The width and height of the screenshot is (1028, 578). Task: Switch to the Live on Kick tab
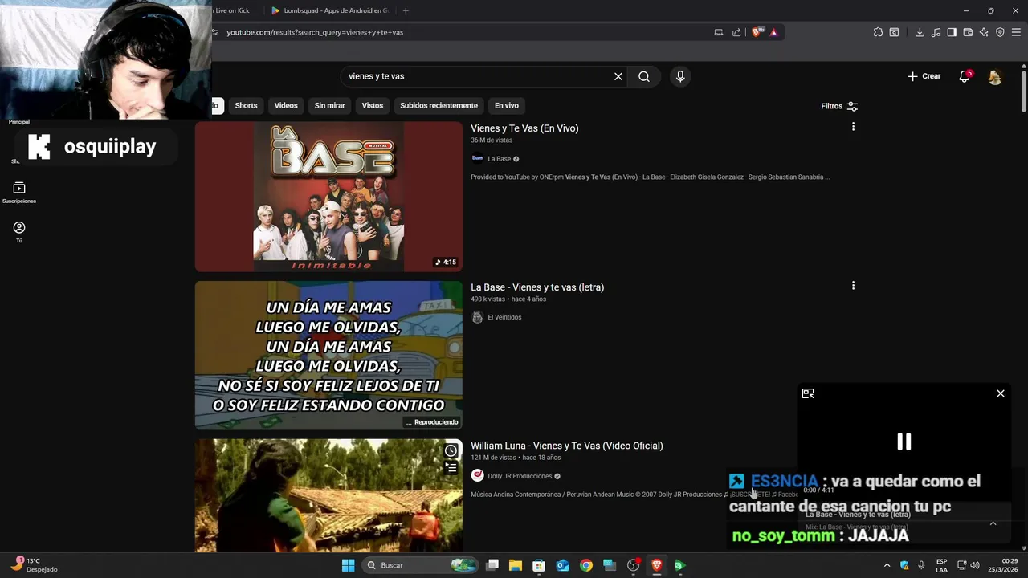tap(233, 10)
